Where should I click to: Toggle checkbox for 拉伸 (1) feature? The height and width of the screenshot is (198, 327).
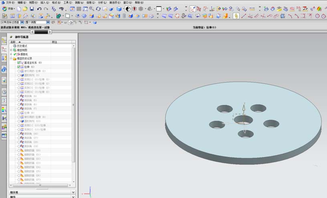(19, 67)
